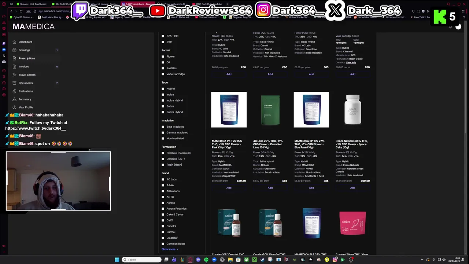Tick the Vape Cartridge checkbox
This screenshot has width=469, height=264.
[163, 74]
